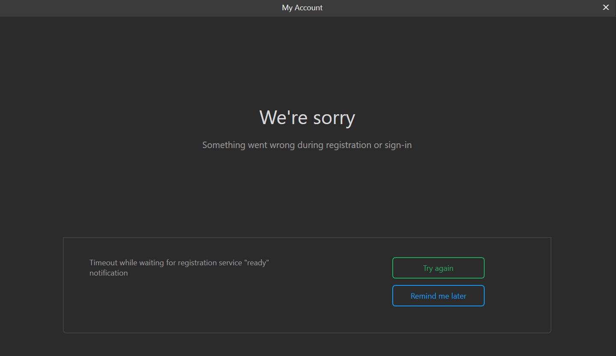
Task: Click the My Account title text
Action: pyautogui.click(x=302, y=8)
